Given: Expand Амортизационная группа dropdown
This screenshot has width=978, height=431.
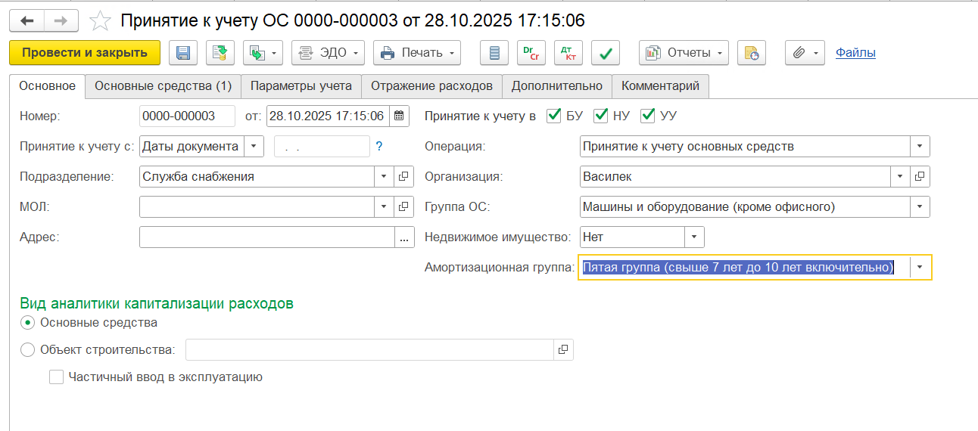Looking at the screenshot, I should pos(920,267).
